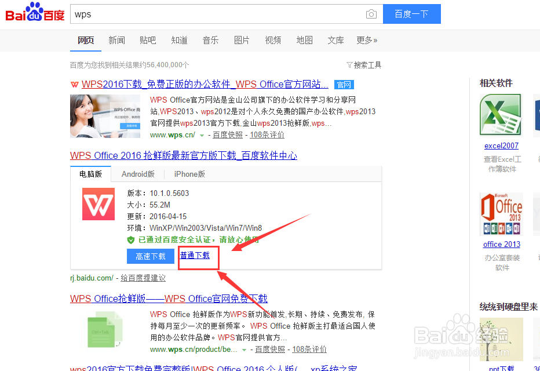Click the Baidu logo

click(34, 12)
